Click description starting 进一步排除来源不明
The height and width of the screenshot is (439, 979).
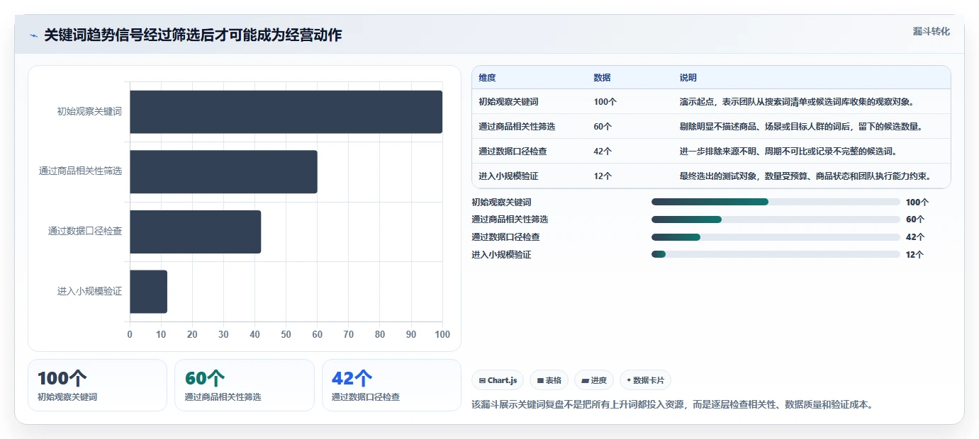788,152
